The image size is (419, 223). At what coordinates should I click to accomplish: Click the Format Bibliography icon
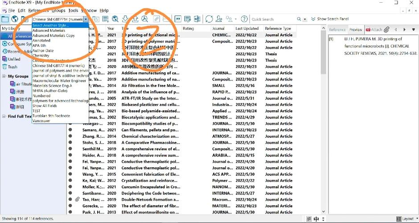click(x=188, y=19)
